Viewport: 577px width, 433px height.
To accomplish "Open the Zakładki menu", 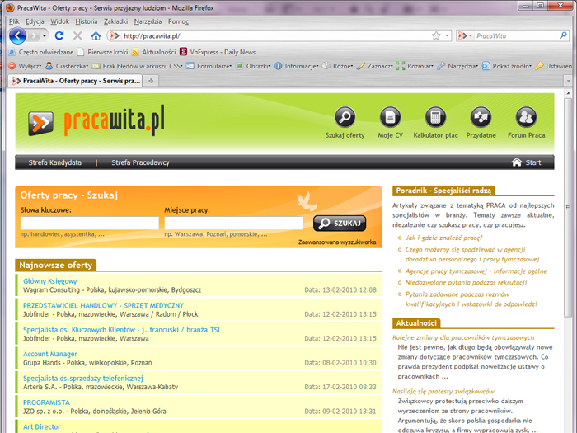I will (x=115, y=21).
